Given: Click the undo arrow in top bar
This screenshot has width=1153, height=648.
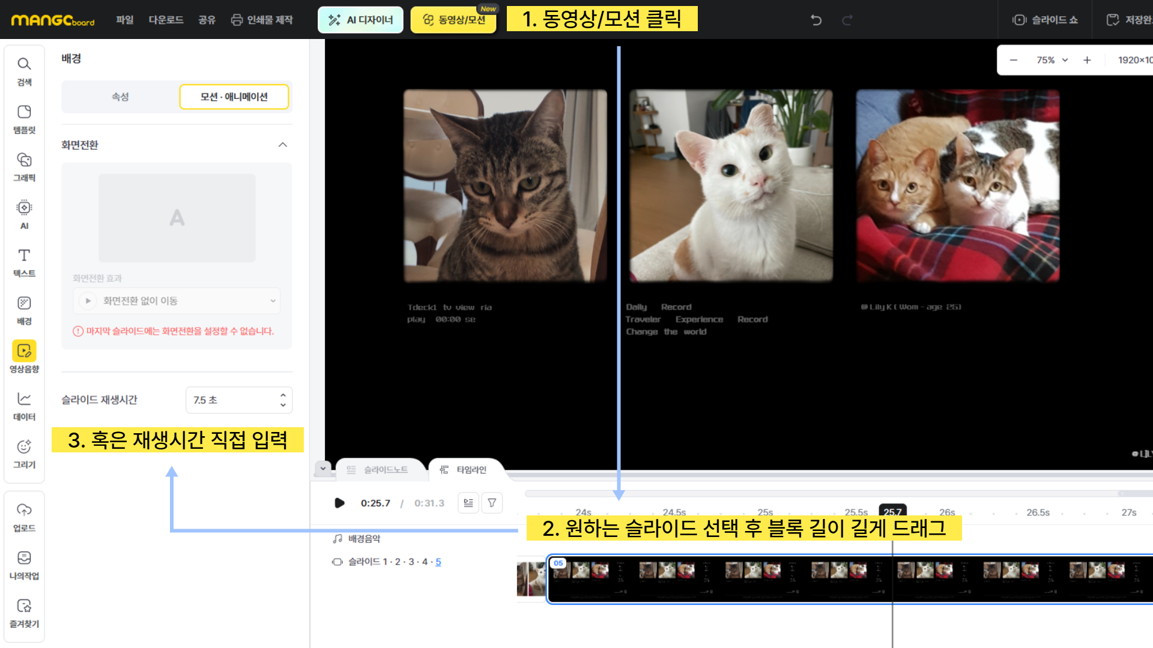Looking at the screenshot, I should (x=816, y=20).
